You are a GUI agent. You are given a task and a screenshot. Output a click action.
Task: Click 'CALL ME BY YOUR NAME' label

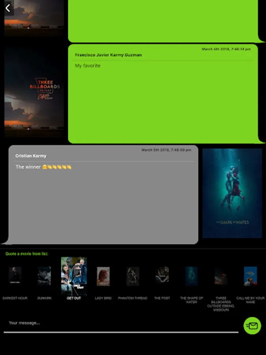[x=250, y=300]
